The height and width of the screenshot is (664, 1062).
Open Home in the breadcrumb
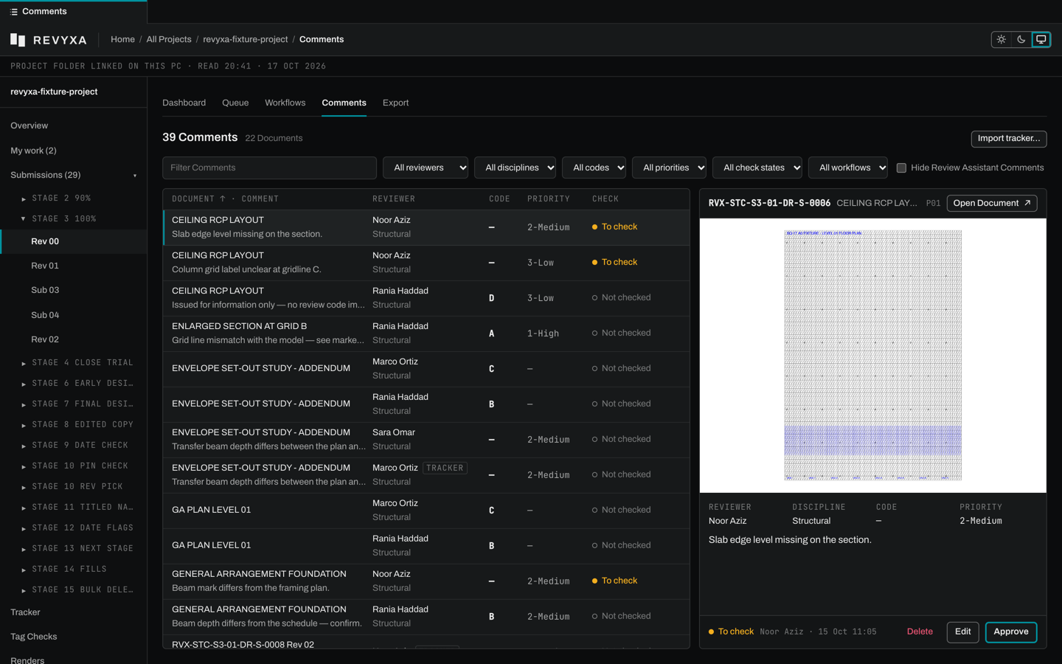[x=122, y=40]
